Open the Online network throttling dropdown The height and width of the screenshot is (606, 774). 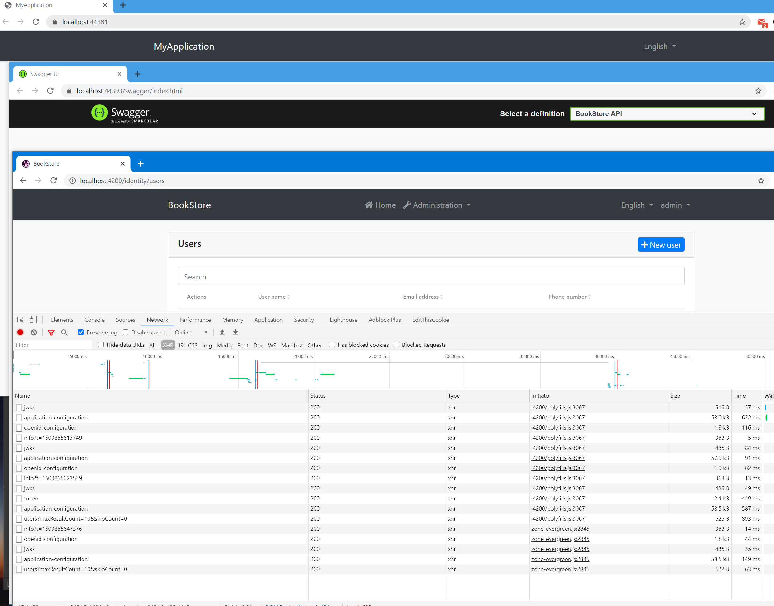click(x=192, y=333)
